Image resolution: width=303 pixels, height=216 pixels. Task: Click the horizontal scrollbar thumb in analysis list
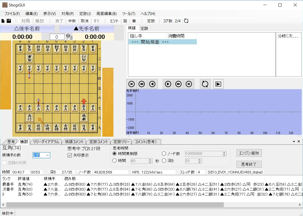click(115, 205)
